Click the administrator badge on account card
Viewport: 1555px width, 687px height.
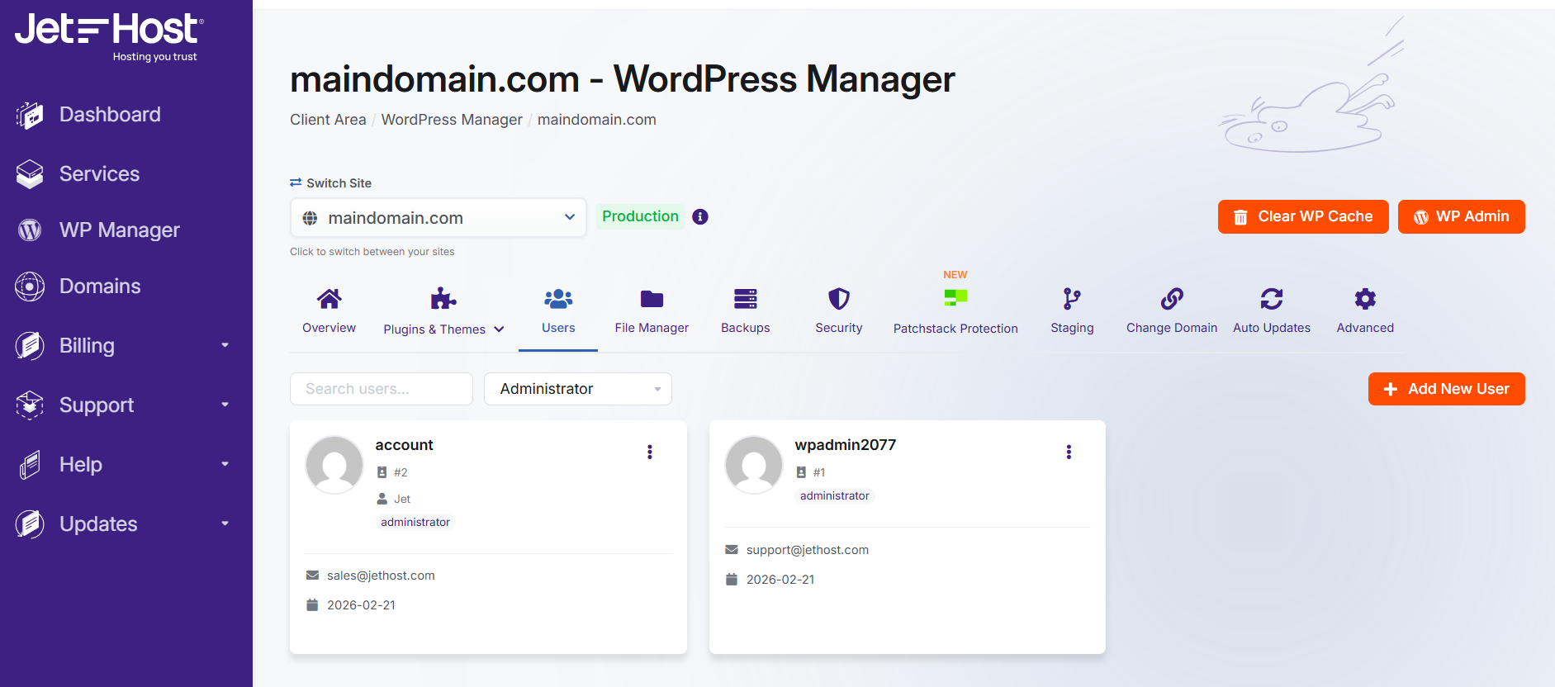click(415, 522)
